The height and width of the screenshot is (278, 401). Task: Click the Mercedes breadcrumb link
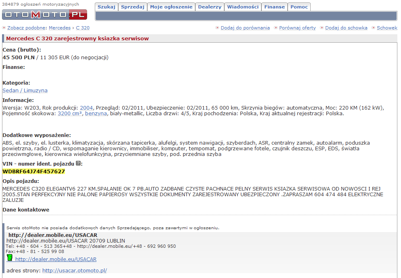[60, 28]
